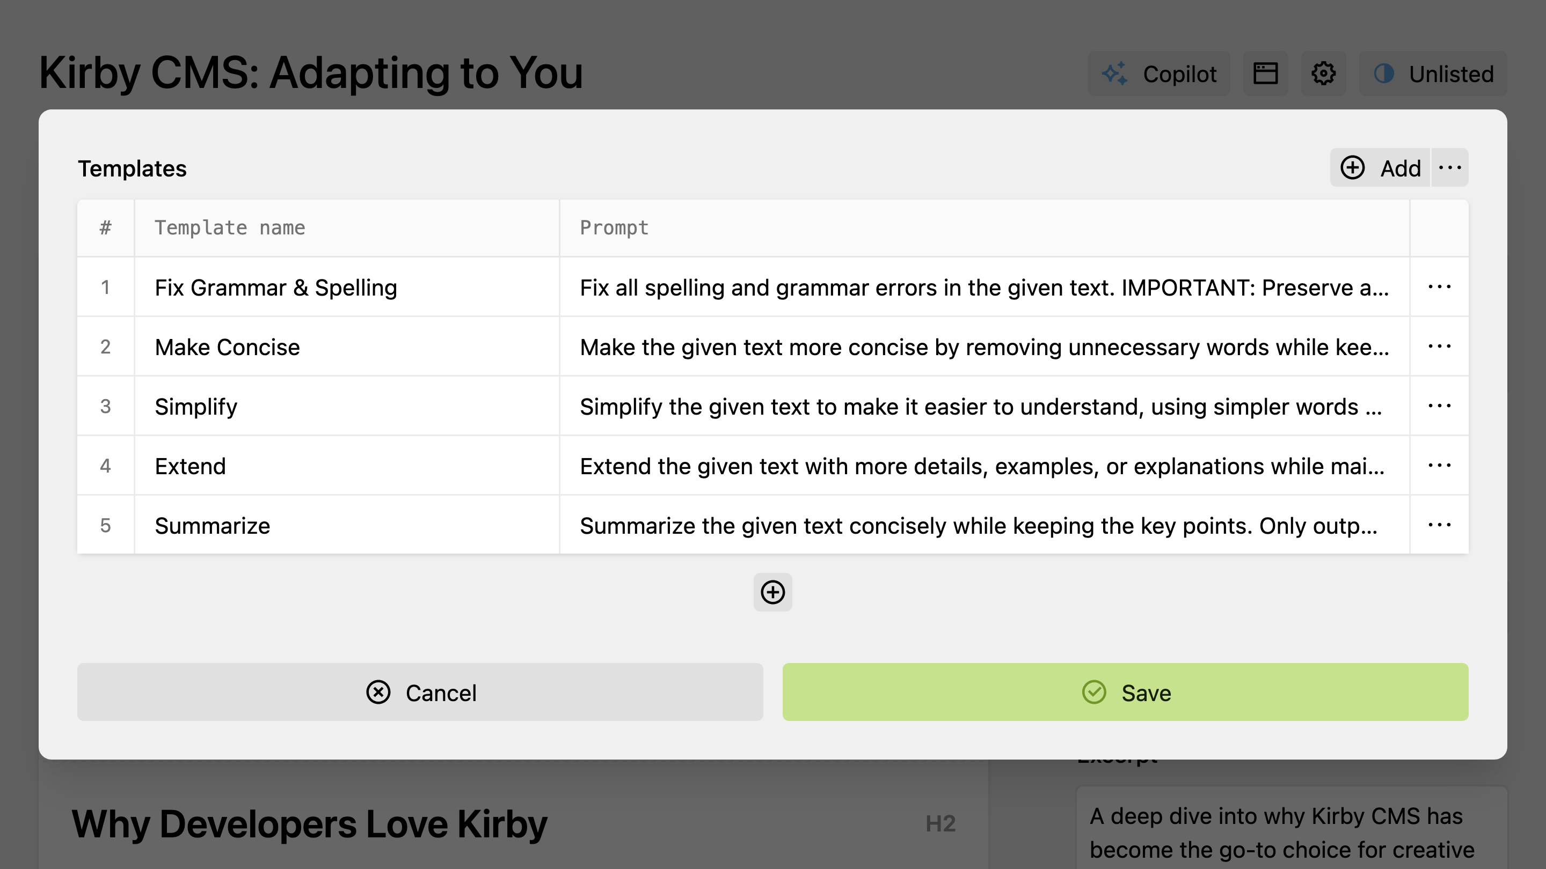This screenshot has width=1546, height=869.
Task: Click the window preview icon in the header
Action: (1265, 74)
